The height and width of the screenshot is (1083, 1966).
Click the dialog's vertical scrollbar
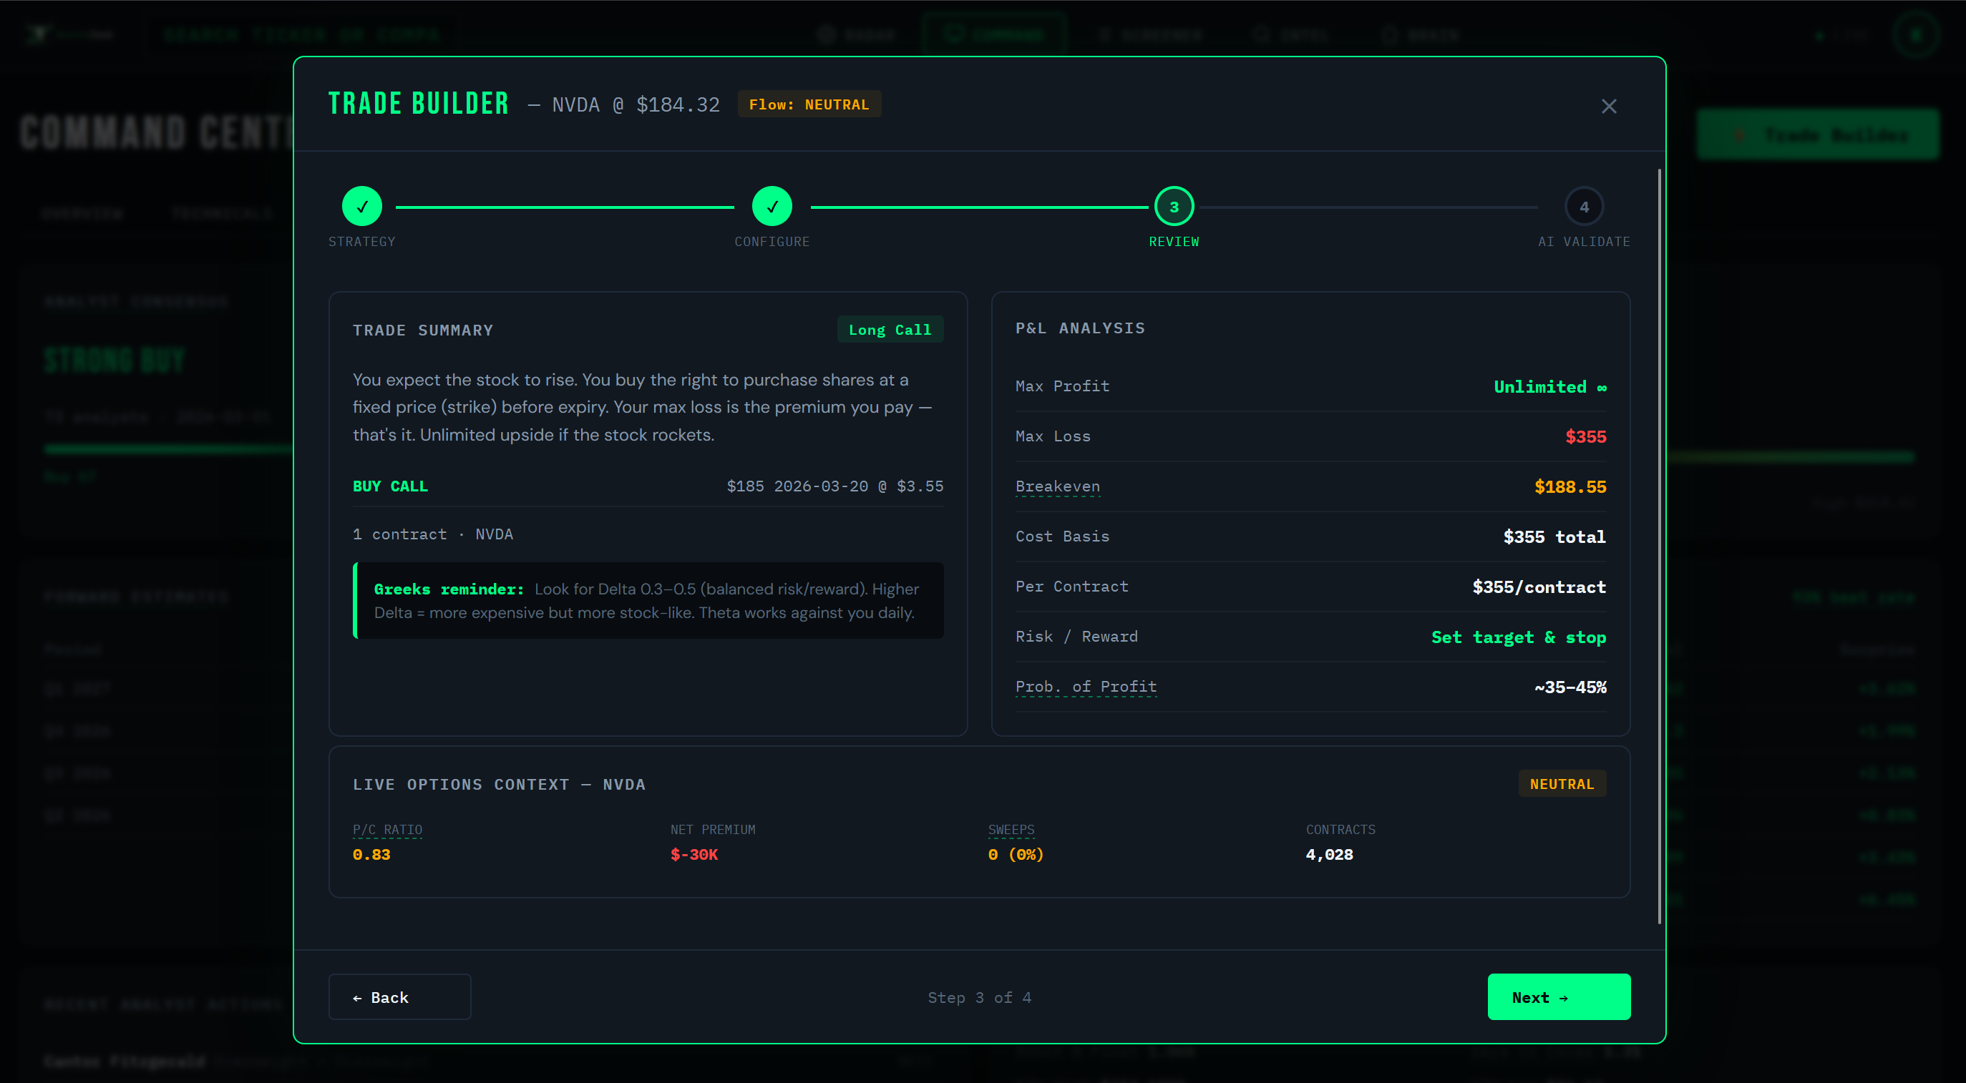coord(1658,545)
